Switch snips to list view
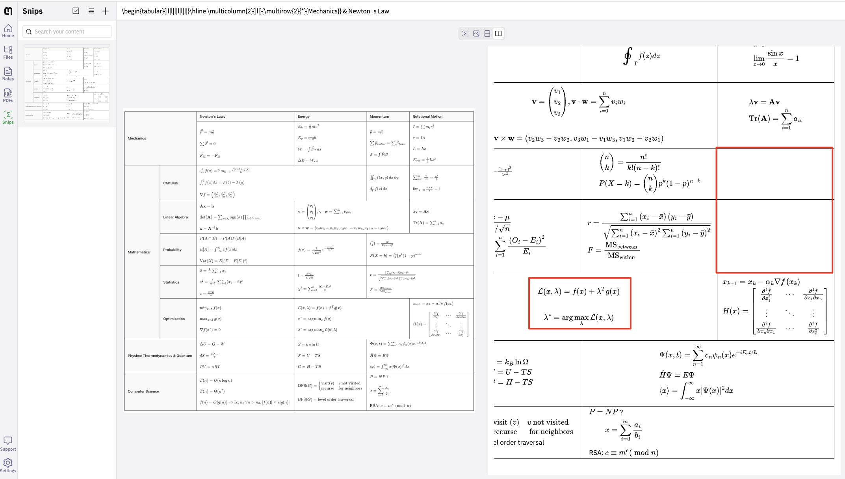 click(x=91, y=11)
